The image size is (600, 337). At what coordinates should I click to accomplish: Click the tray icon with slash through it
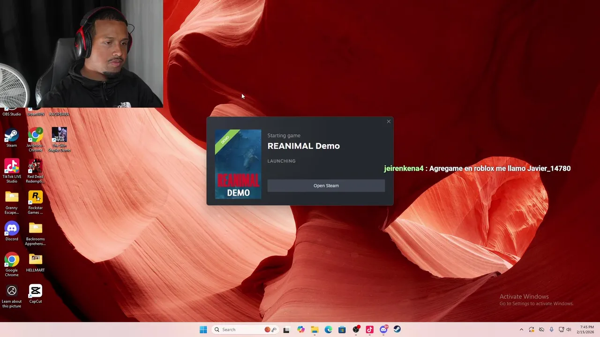541,330
